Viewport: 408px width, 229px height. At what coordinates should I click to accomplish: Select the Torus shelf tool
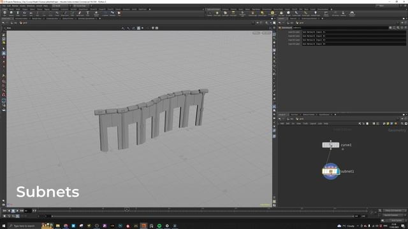click(24, 13)
